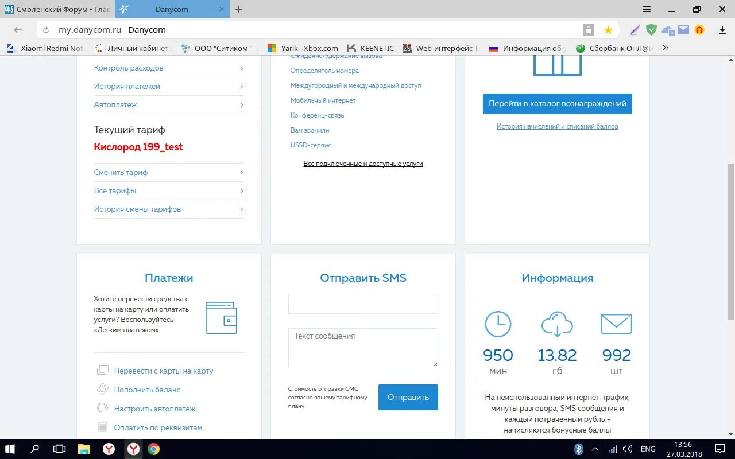This screenshot has height=459, width=735.
Task: Click the Отправить SMS button
Action: point(408,397)
